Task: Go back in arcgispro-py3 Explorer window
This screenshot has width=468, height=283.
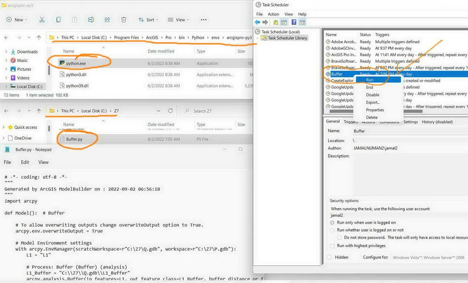Action: [6, 37]
